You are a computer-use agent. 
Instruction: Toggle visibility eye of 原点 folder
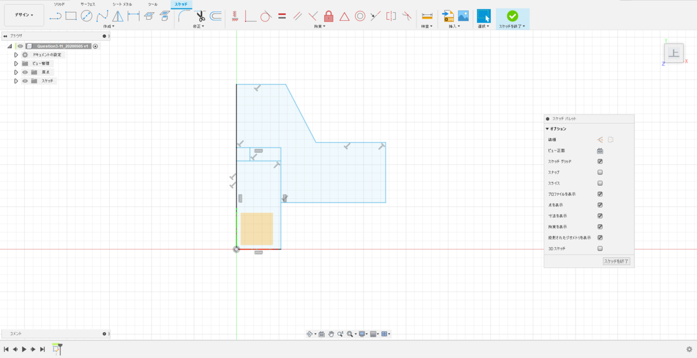point(25,72)
